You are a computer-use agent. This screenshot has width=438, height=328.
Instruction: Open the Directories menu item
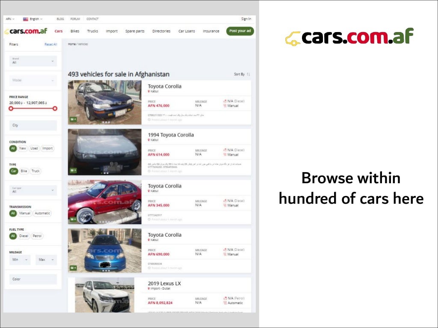(161, 31)
